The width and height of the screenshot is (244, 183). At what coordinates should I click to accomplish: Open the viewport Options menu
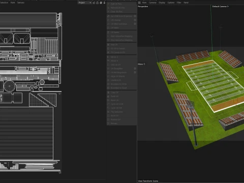[x=171, y=3]
